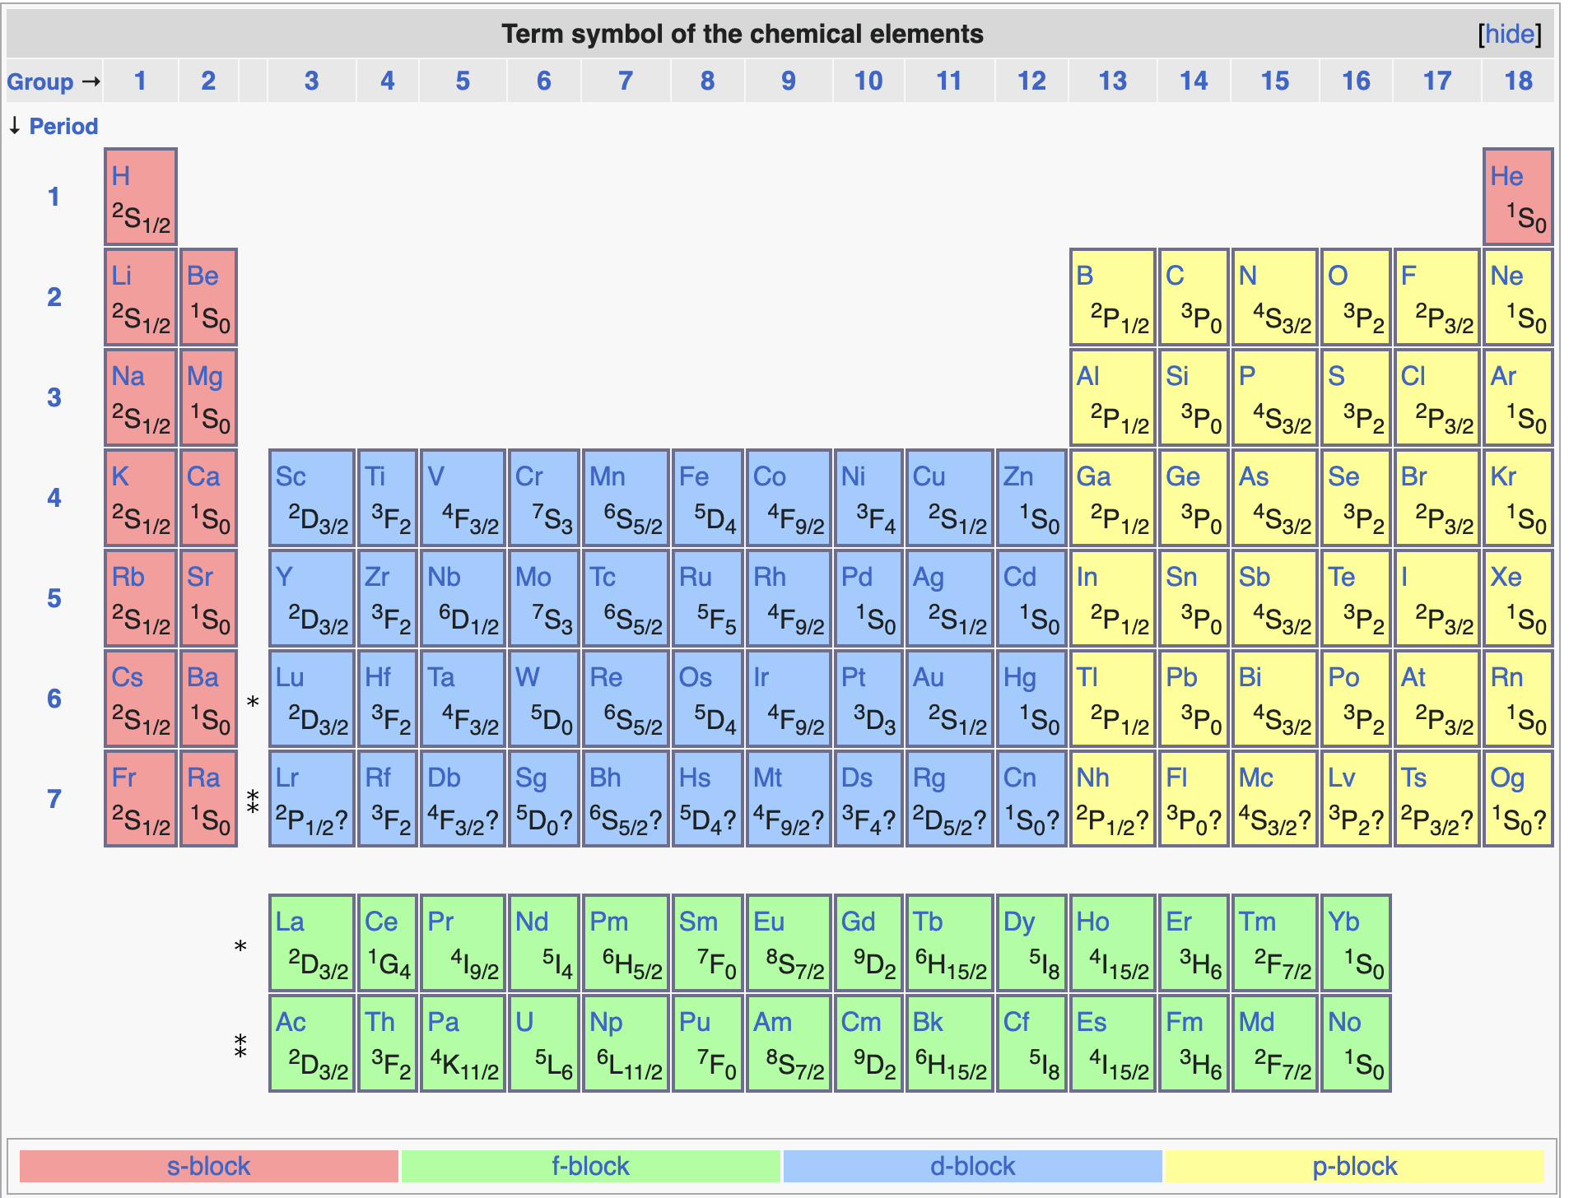The image size is (1569, 1198).
Task: Open the Lr lawrencium element link
Action: click(x=286, y=778)
